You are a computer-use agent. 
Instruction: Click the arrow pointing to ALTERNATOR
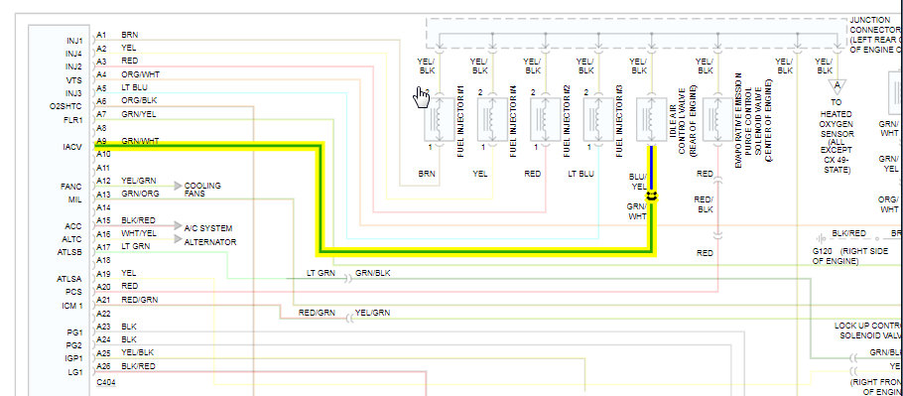coord(178,239)
